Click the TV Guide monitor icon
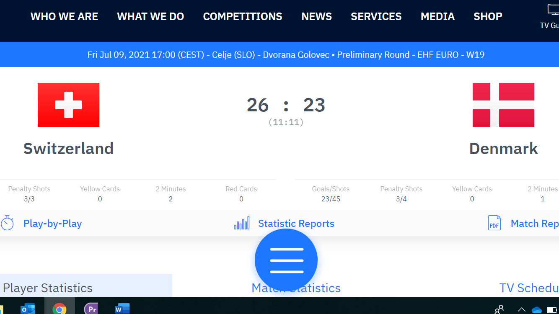This screenshot has width=559, height=314. 553,10
